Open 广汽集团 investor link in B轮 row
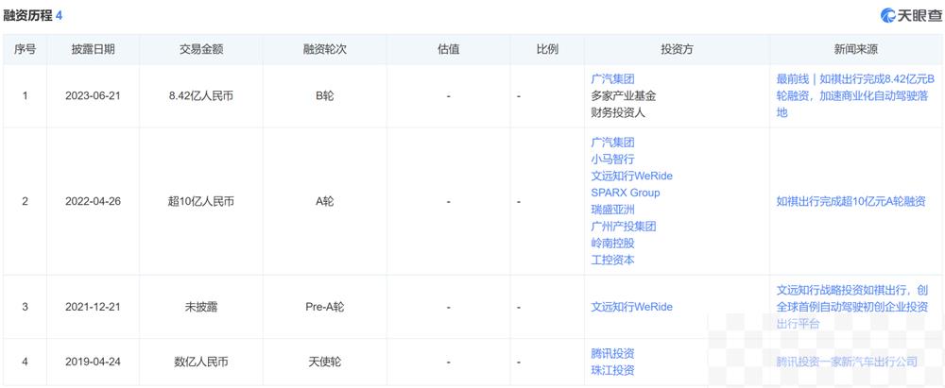This screenshot has width=945, height=388. pyautogui.click(x=613, y=79)
